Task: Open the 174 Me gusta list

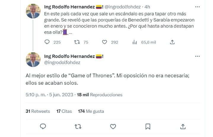Action: tap(91, 111)
